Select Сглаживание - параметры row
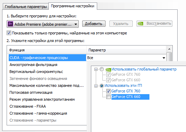Image resolution: width=186 pixels, height=132 pixels. [47, 120]
